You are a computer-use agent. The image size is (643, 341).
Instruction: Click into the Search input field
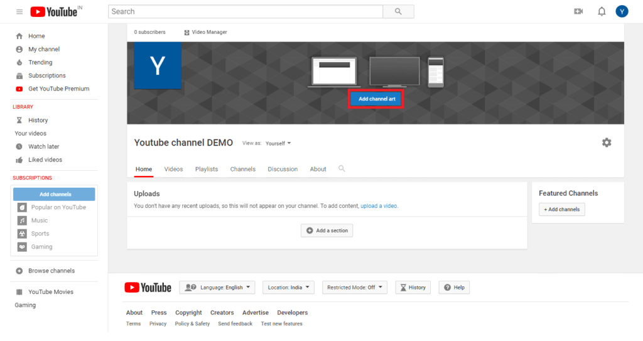(246, 11)
